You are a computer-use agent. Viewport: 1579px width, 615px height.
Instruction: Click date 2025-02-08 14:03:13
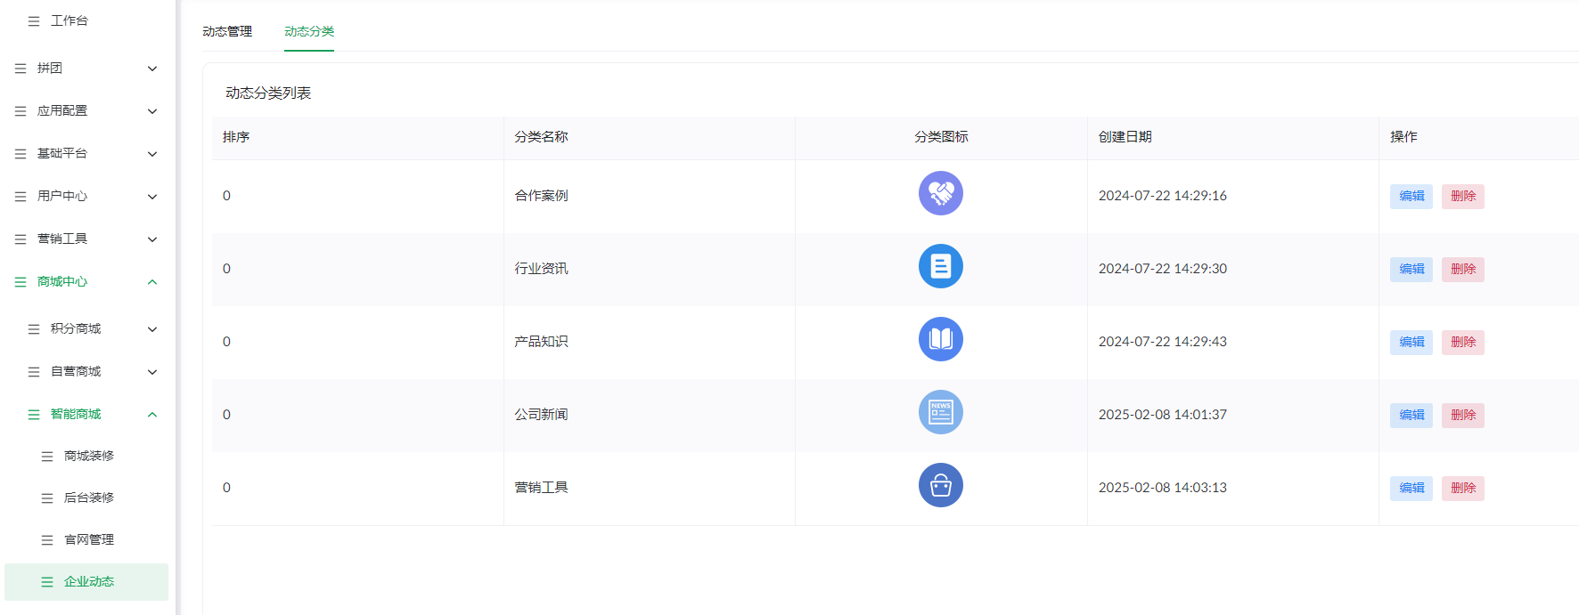(1163, 488)
